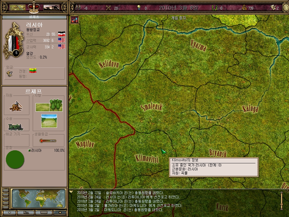
Task: Open the horizontal lines ledger button
Action: tap(44, 212)
